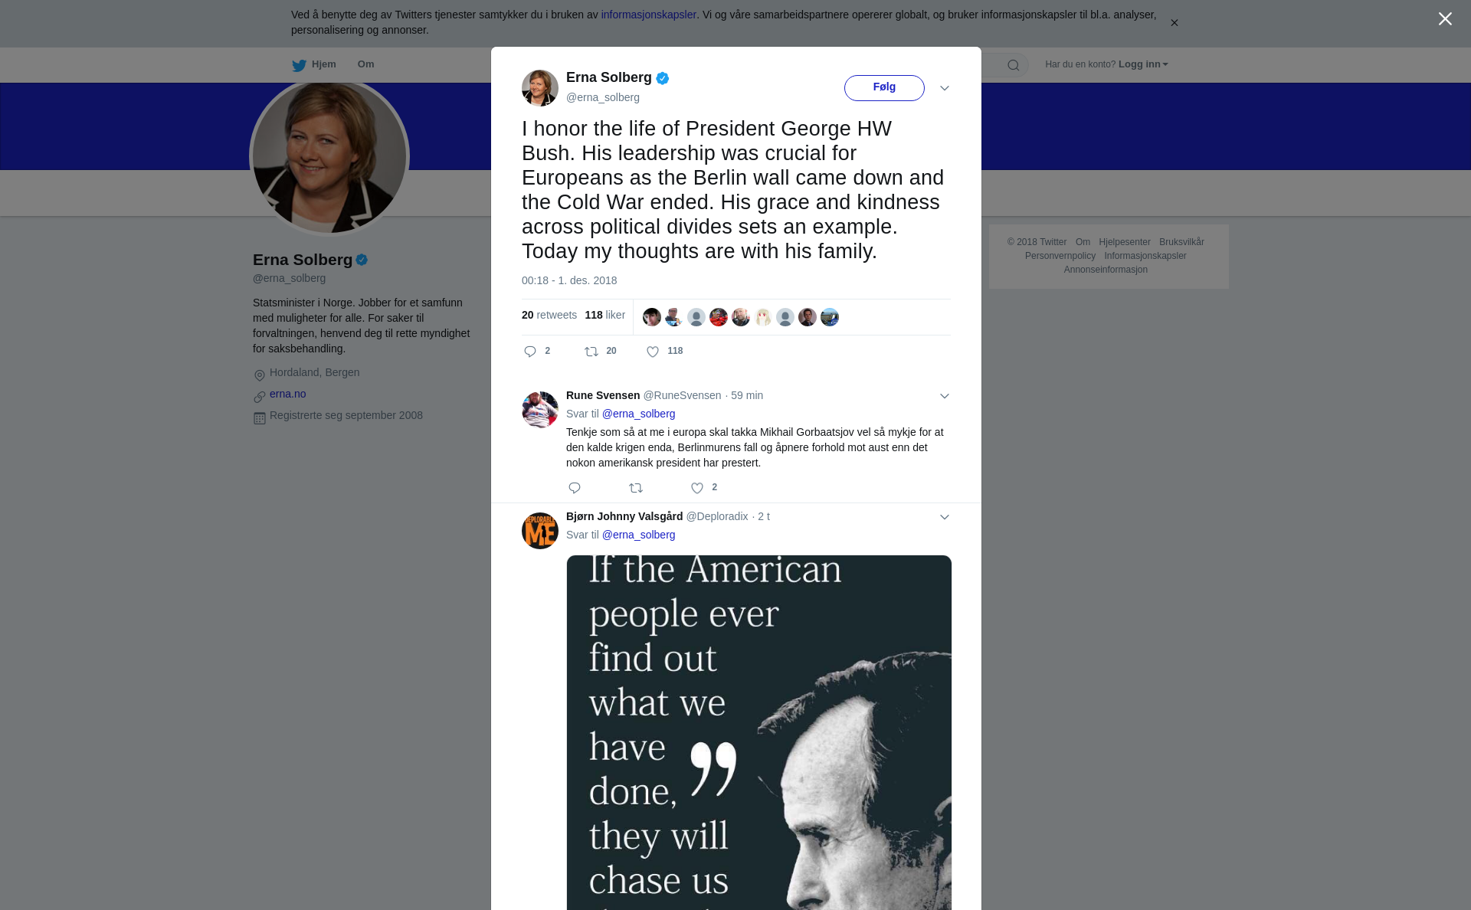
Task: Visit the erna.no website link
Action: coord(287,394)
